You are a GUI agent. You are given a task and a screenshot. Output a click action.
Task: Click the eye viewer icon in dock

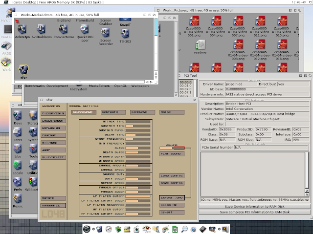coord(147,229)
